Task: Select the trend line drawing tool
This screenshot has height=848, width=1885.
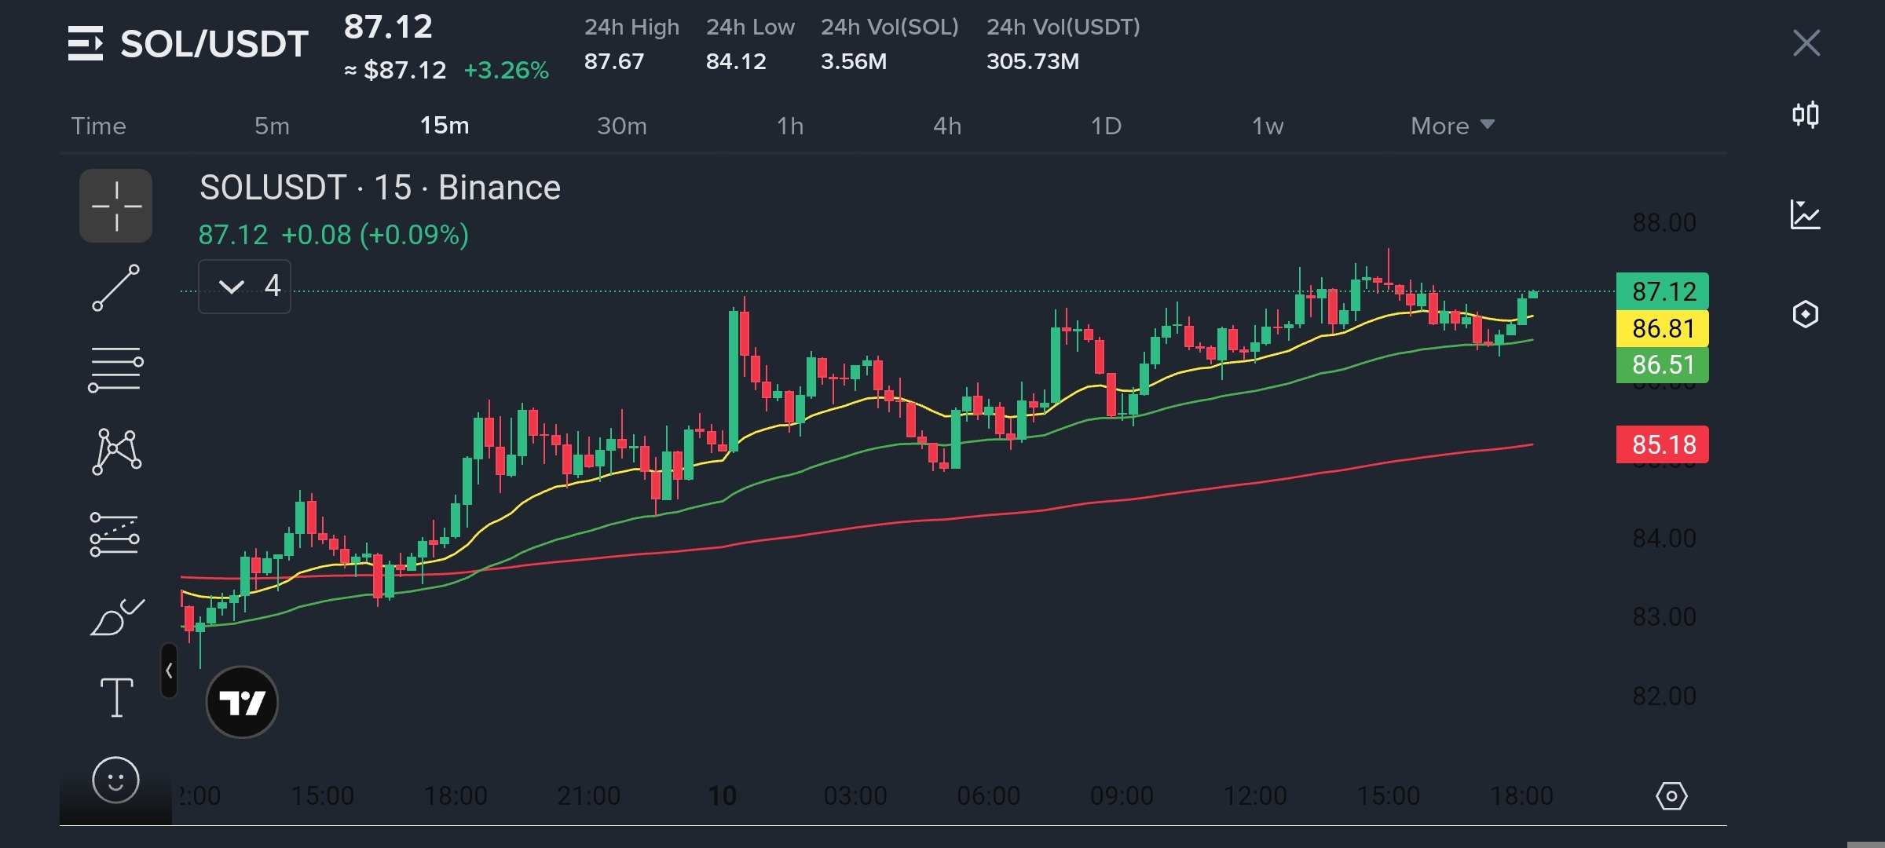Action: click(x=115, y=287)
